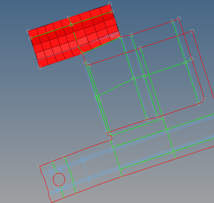Screen dimensions: 214x203
Task: Pick the green line vertex on the bar's bottom edge
Action: [x=122, y=177]
